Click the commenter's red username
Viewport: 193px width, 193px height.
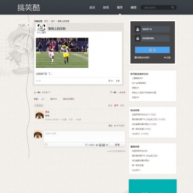click(47, 112)
